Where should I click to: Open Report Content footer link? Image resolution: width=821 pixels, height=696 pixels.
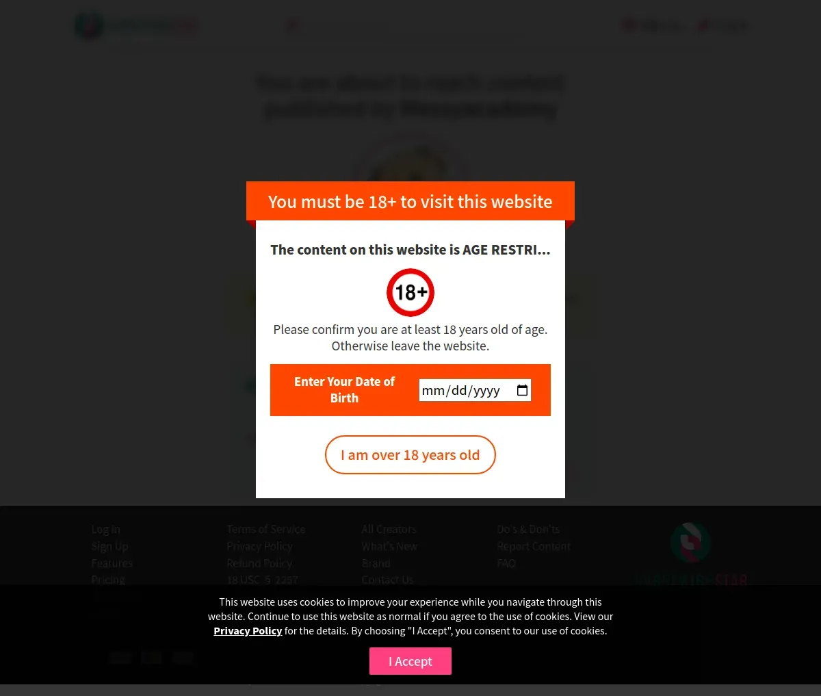(534, 546)
